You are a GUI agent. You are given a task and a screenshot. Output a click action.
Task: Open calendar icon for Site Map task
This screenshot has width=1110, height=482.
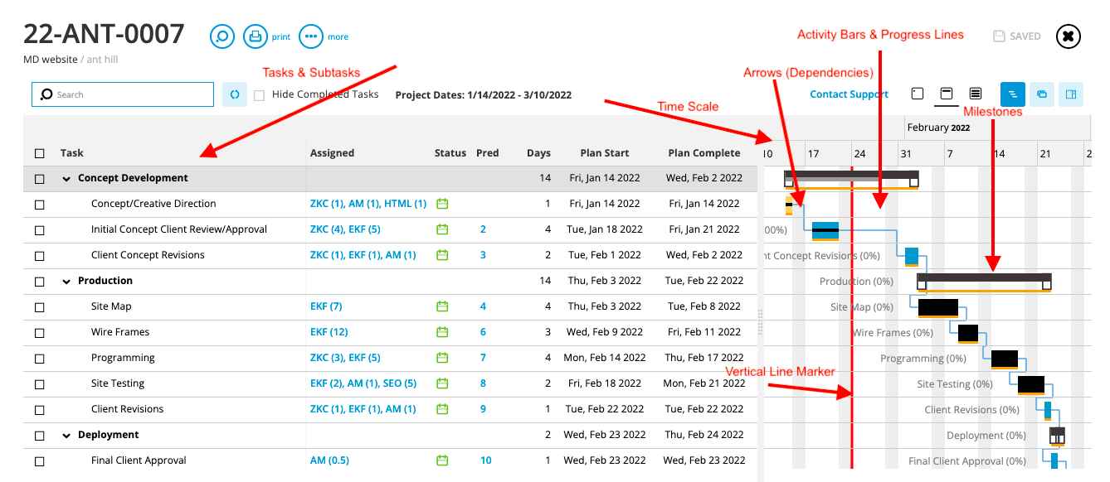(442, 306)
